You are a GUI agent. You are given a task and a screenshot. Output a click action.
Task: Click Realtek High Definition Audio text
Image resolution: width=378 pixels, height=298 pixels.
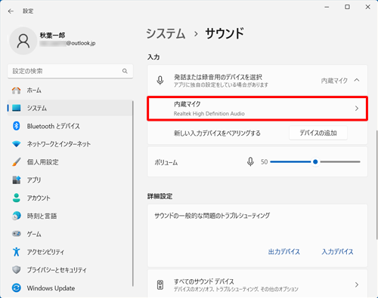coord(209,114)
